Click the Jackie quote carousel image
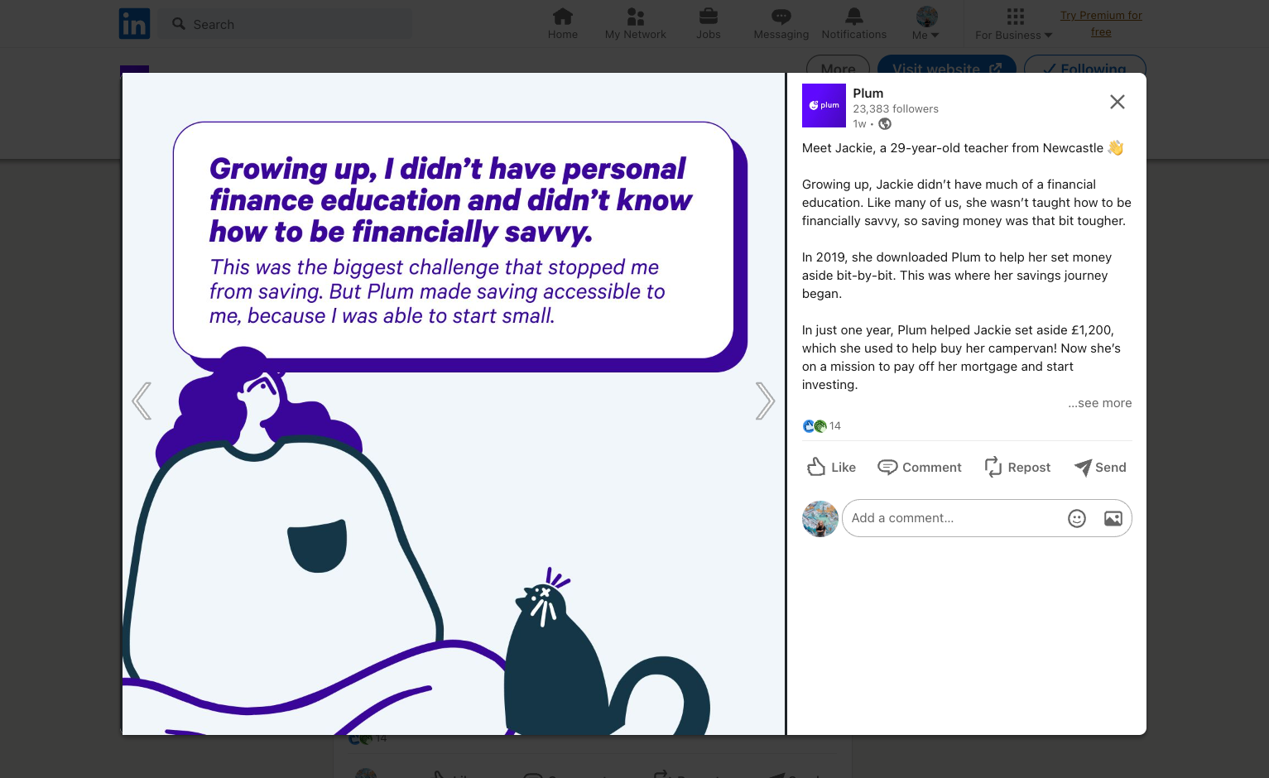1269x778 pixels. click(454, 404)
